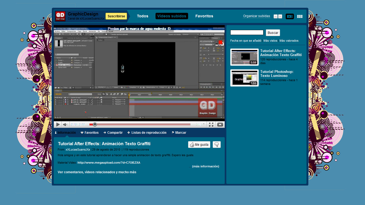Click the up arrow button beside Organizar subidas
The height and width of the screenshot is (205, 365).
tap(276, 17)
